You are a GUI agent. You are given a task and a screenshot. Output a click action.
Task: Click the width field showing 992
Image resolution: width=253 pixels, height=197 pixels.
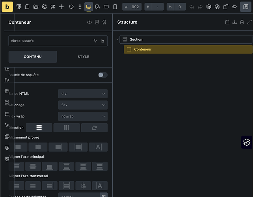coord(132,7)
